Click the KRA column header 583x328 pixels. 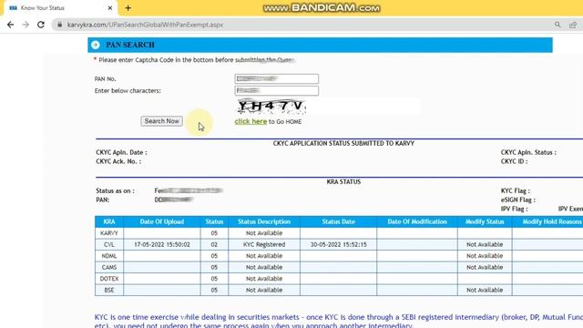(x=109, y=221)
